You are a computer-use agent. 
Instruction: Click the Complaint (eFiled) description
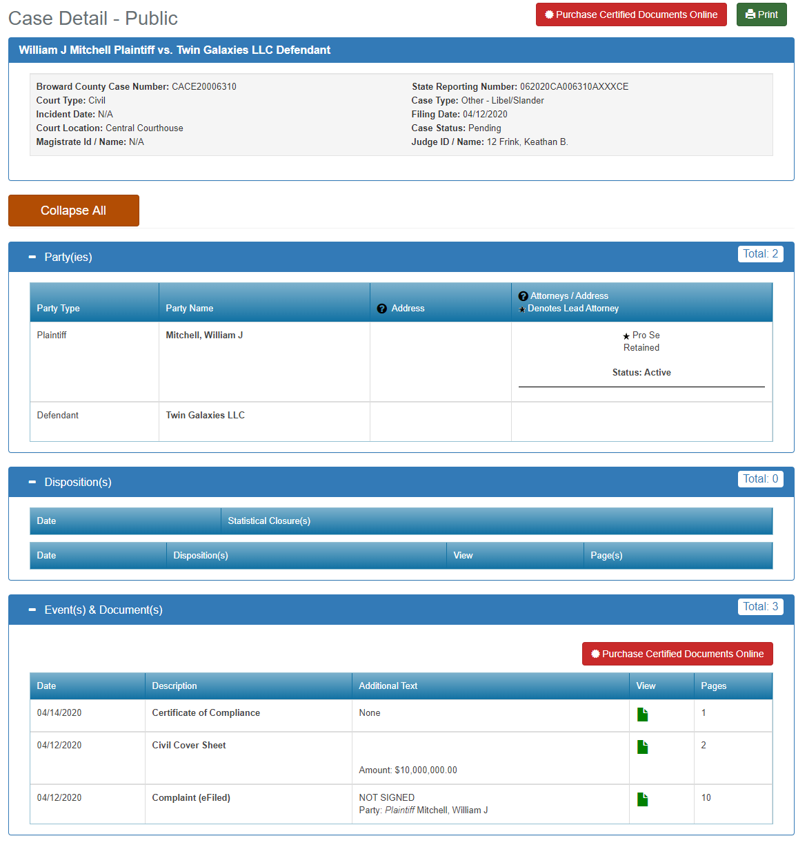pyautogui.click(x=191, y=798)
